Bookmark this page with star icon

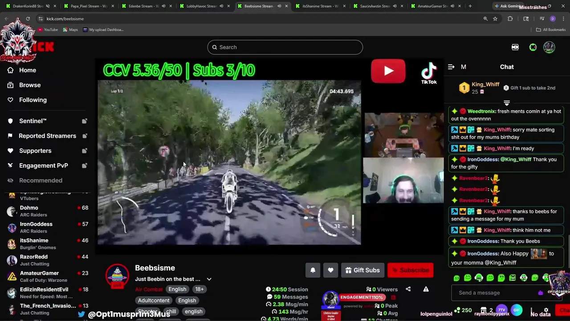[495, 19]
